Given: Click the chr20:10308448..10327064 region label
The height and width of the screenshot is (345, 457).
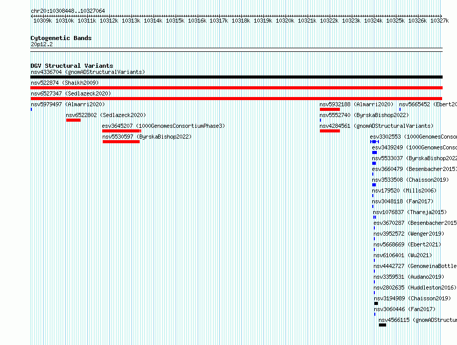Looking at the screenshot, I should pyautogui.click(x=68, y=11).
